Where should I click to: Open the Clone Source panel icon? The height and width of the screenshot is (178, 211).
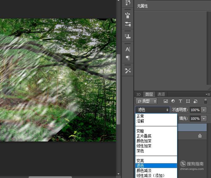pos(128,37)
